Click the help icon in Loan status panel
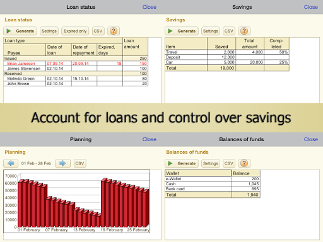The height and width of the screenshot is (242, 323). point(114,31)
